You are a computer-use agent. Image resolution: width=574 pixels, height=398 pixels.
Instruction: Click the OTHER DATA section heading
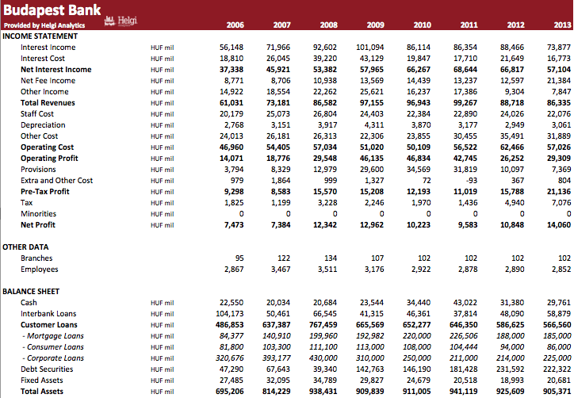[25, 247]
